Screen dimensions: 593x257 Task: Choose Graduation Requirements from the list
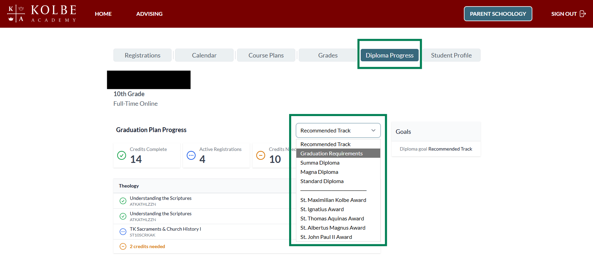338,153
